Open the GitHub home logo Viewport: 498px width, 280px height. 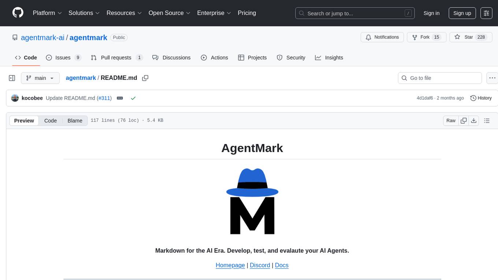click(18, 13)
